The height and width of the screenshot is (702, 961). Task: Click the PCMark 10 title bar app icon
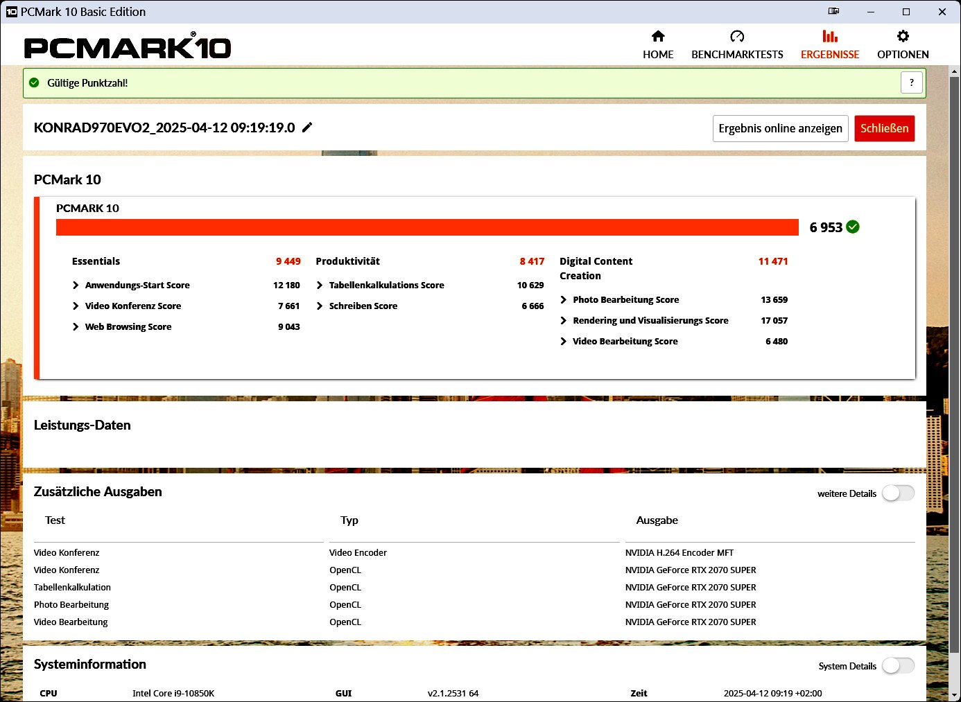(x=11, y=12)
